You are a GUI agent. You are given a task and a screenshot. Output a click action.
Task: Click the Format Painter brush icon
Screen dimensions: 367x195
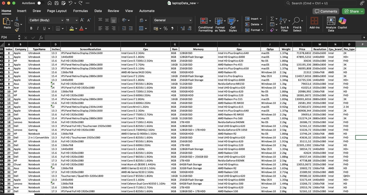[x=17, y=30]
